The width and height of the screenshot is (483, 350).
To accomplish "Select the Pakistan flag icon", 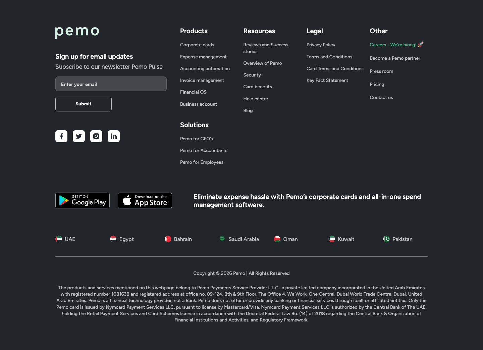I will tap(386, 239).
